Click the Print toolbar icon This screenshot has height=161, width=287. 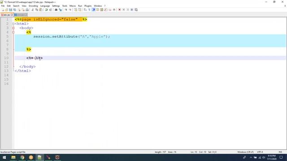[x=27, y=10]
